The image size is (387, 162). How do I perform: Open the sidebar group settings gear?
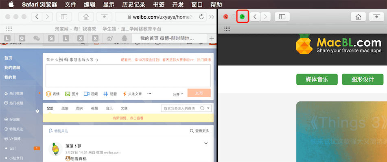click(37, 112)
